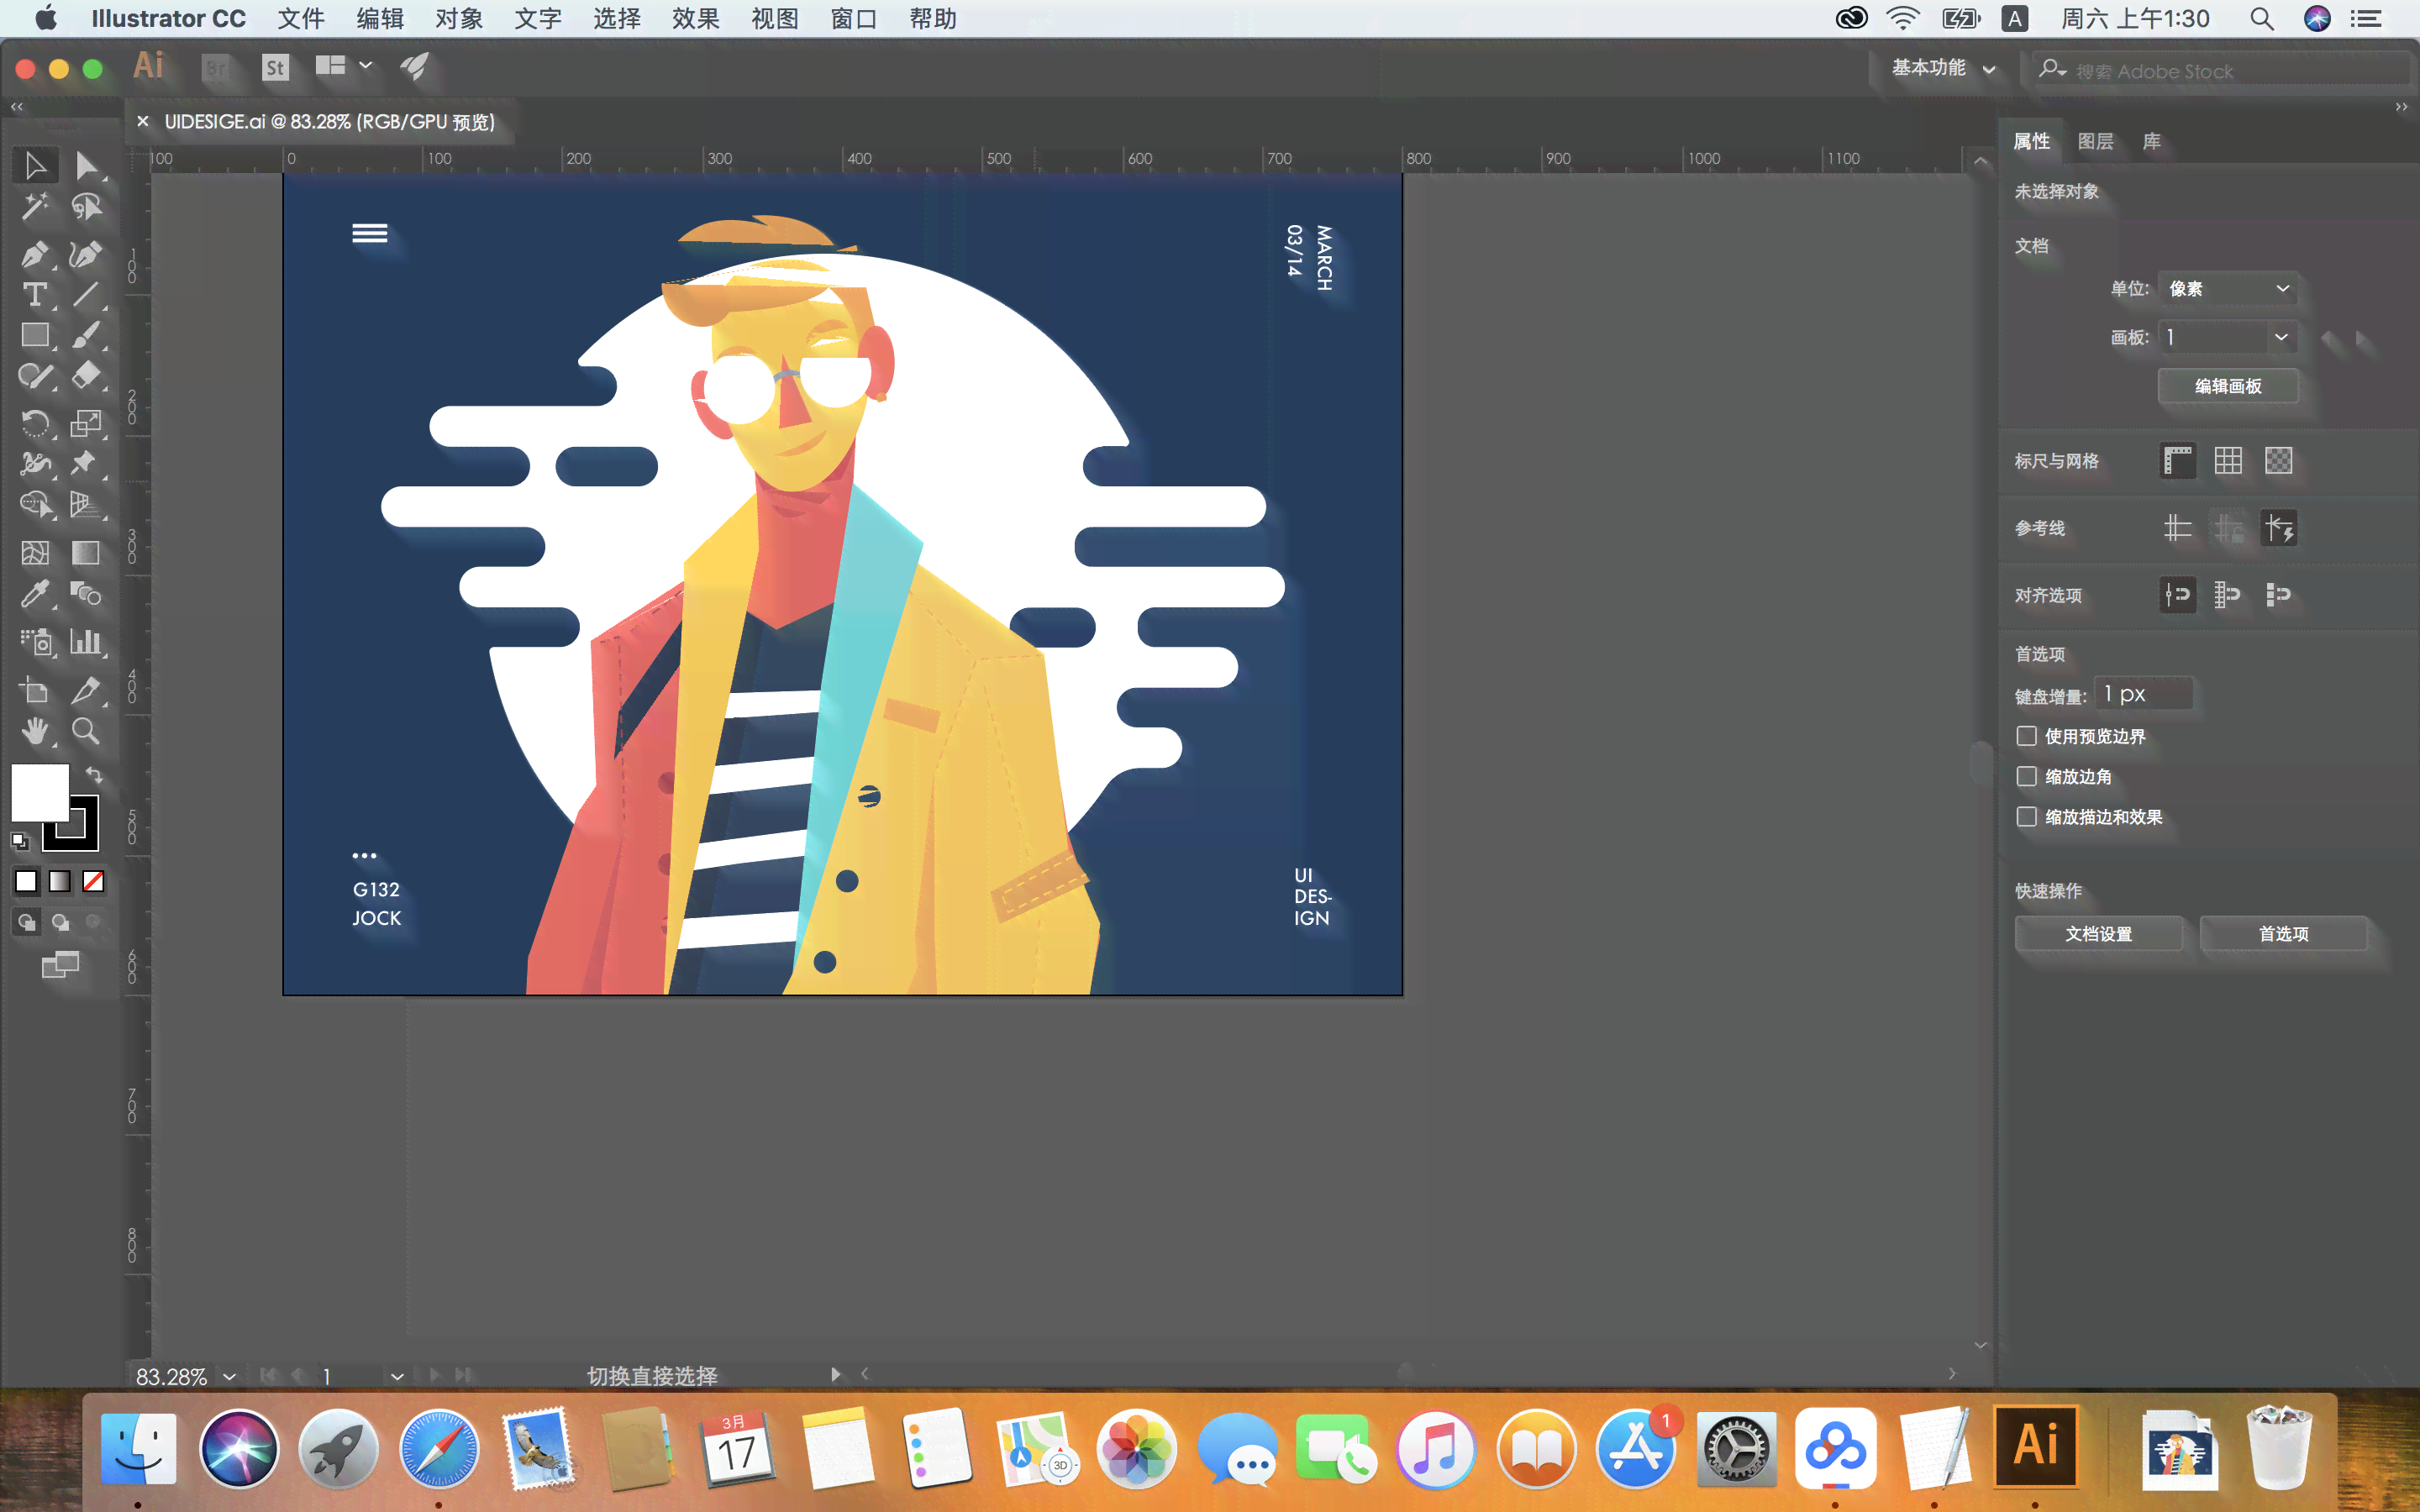Select the Symbol Sprayer tool
The image size is (2420, 1512).
(x=35, y=641)
